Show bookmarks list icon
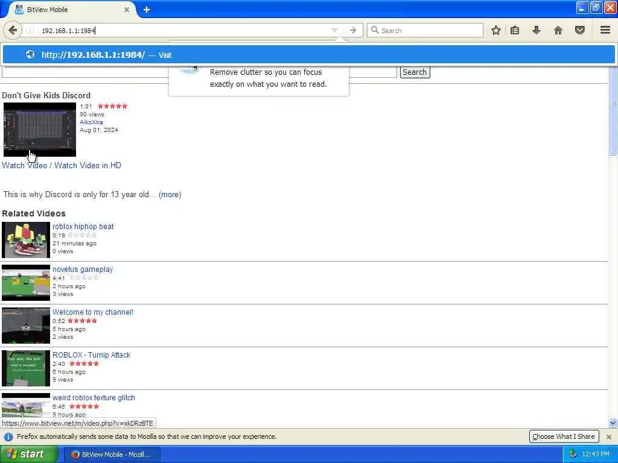Viewport: 618px width, 463px height. [x=515, y=30]
